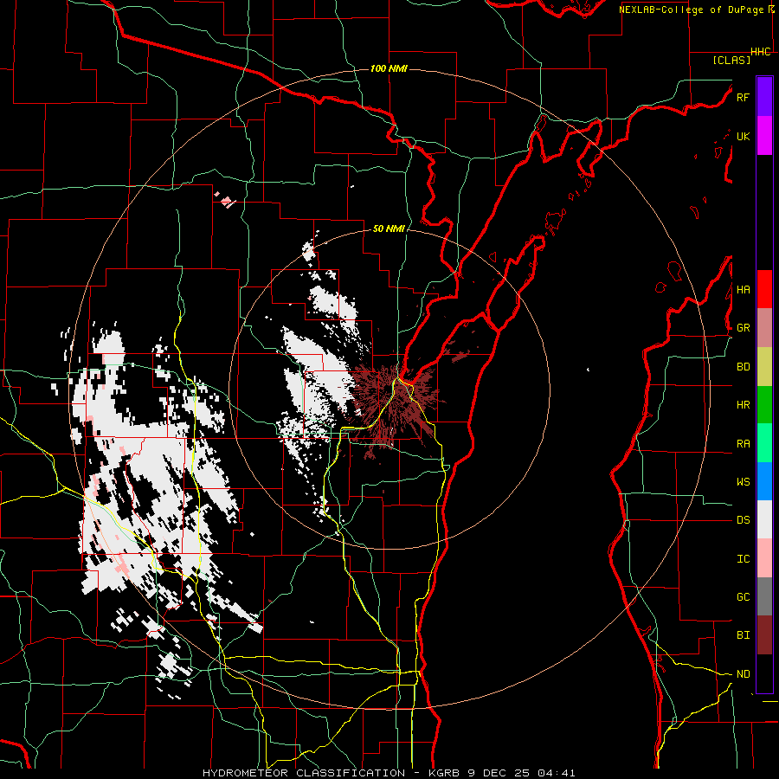Click the BD legend label

coord(743,367)
